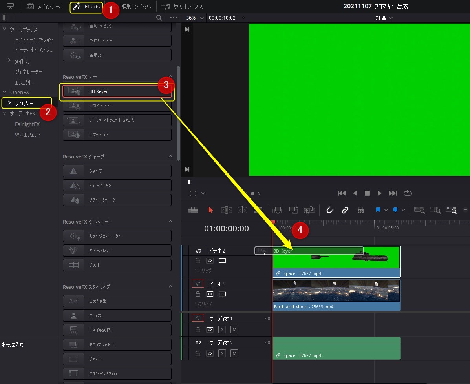Screen dimensions: 470x384
Task: Collapse the OpenFX tree section
Action: (x=4, y=92)
